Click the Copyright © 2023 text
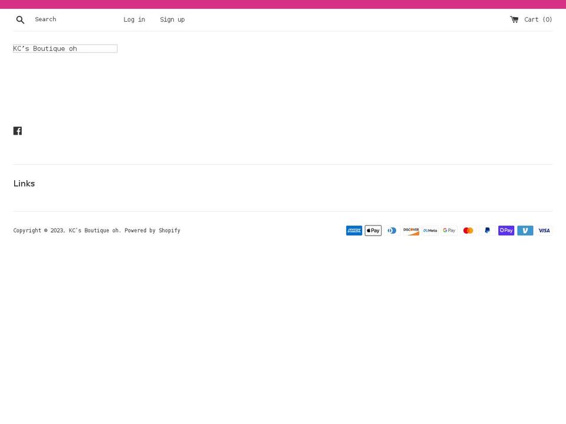This screenshot has height=424, width=566. 39,230
